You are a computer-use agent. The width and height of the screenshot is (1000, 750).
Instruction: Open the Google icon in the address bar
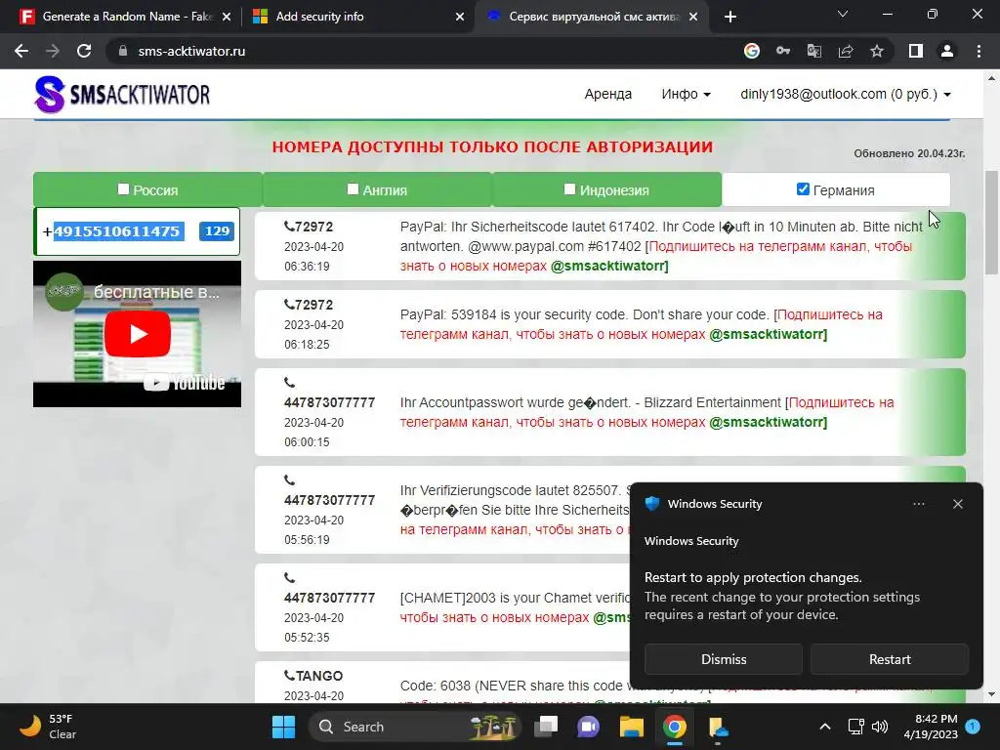tap(751, 51)
